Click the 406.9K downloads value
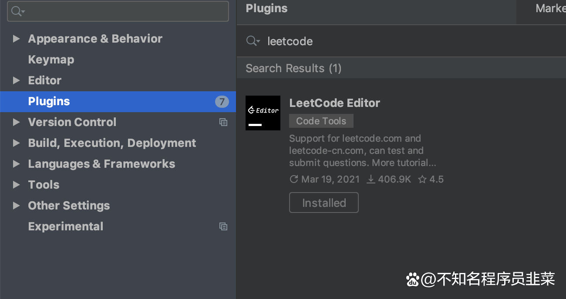 (x=394, y=179)
